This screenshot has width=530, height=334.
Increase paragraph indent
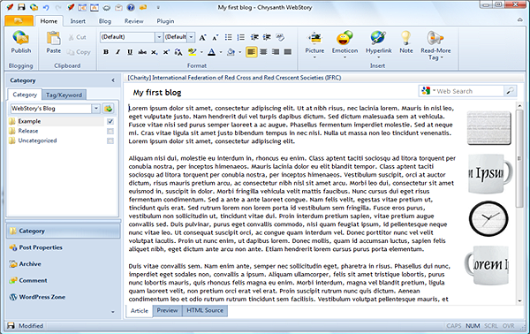coord(267,37)
